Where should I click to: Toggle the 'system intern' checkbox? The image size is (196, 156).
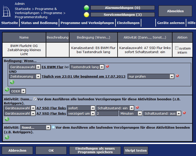point(177,48)
